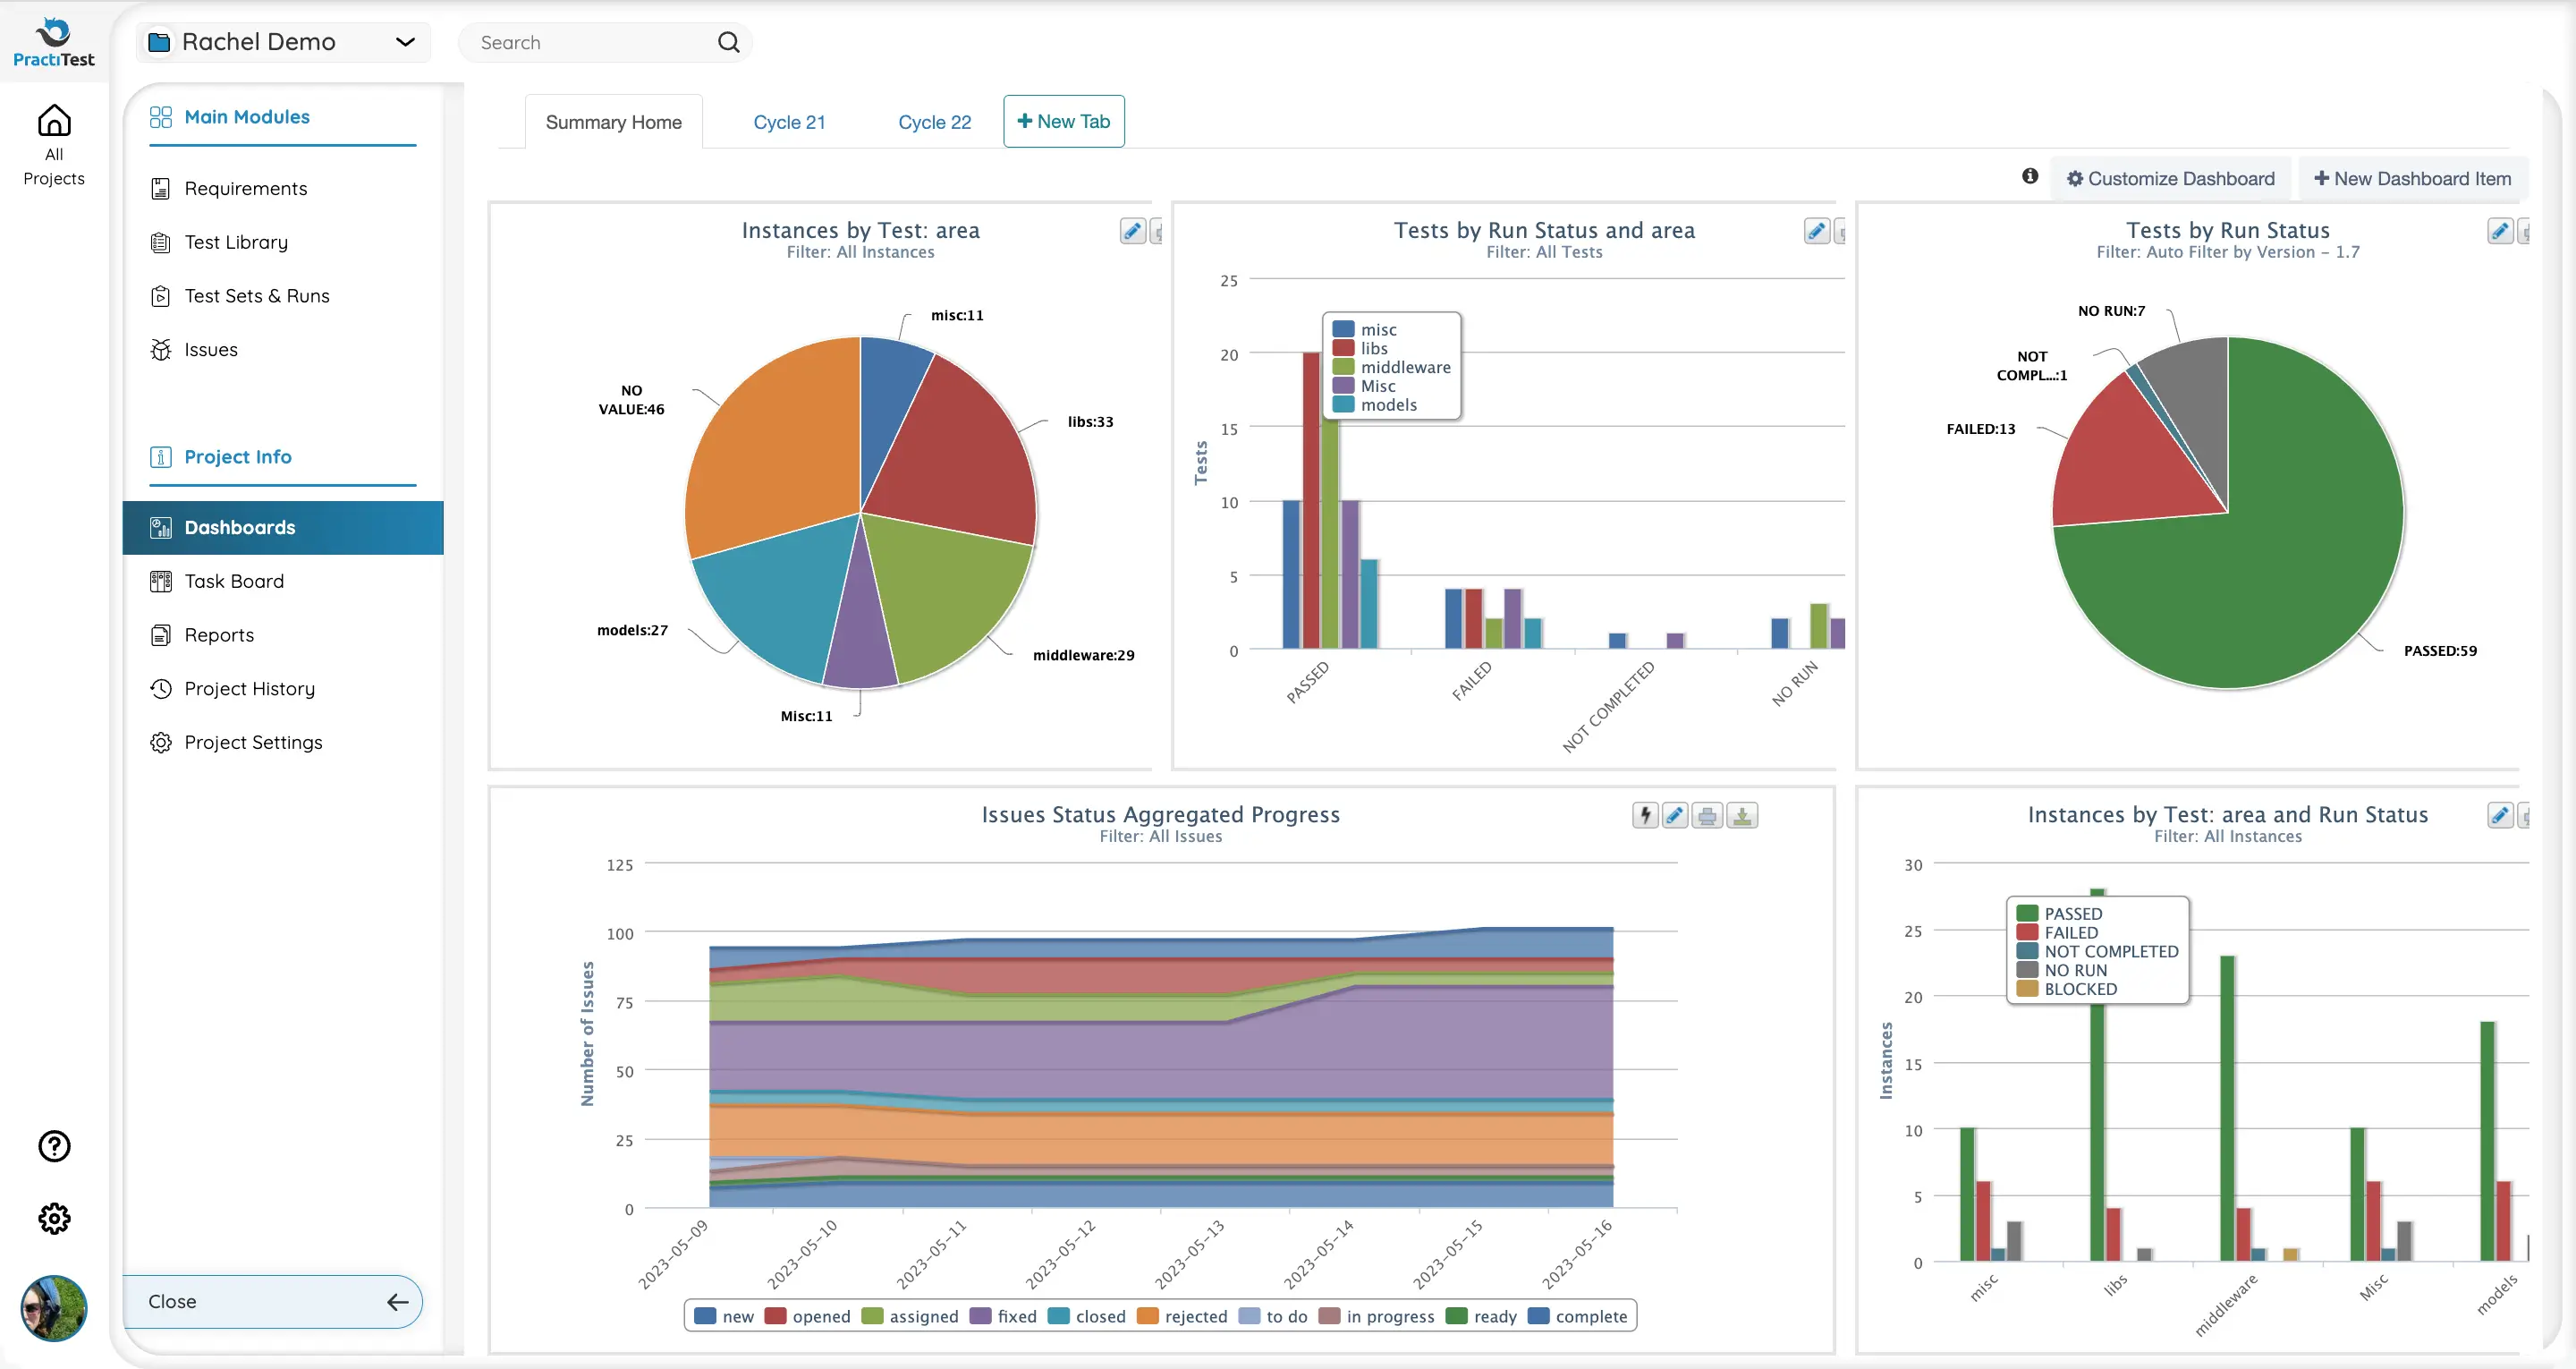Switch to the Cycle 21 tab
The width and height of the screenshot is (2576, 1369).
[x=789, y=122]
